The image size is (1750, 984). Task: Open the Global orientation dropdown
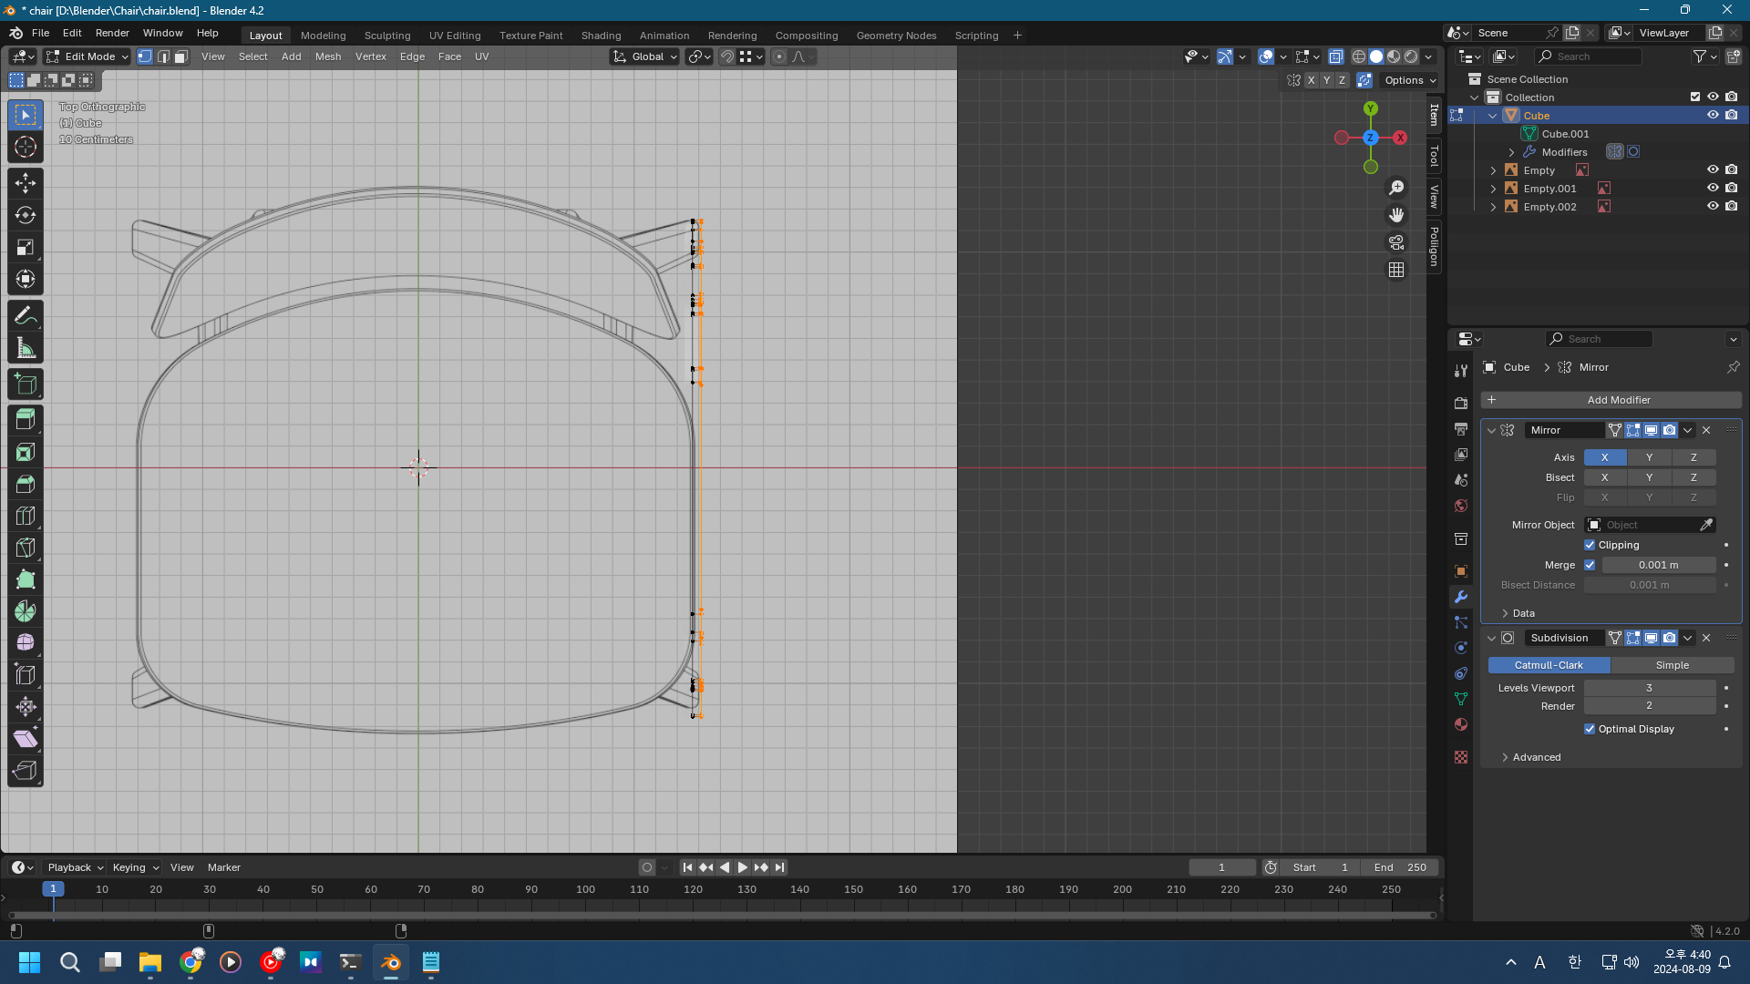[645, 56]
